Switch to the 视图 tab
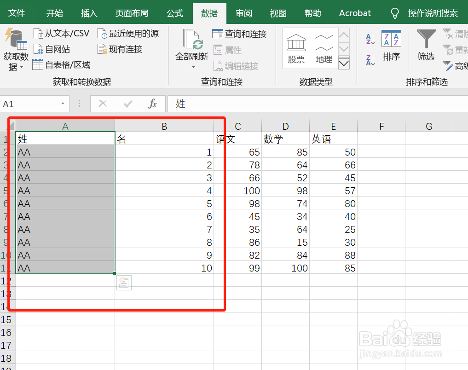The height and width of the screenshot is (370, 468). 278,13
